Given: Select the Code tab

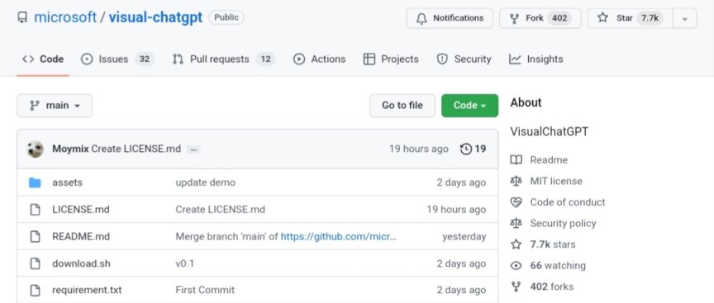Looking at the screenshot, I should (43, 59).
